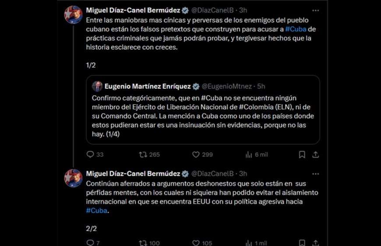The width and height of the screenshot is (381, 246).
Task: Open the #Cuba hashtag in first tweet
Action: pyautogui.click(x=295, y=29)
